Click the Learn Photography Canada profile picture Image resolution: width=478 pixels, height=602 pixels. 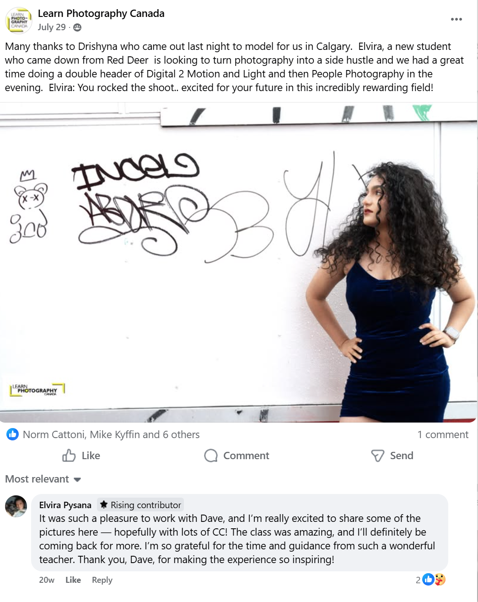pyautogui.click(x=18, y=21)
